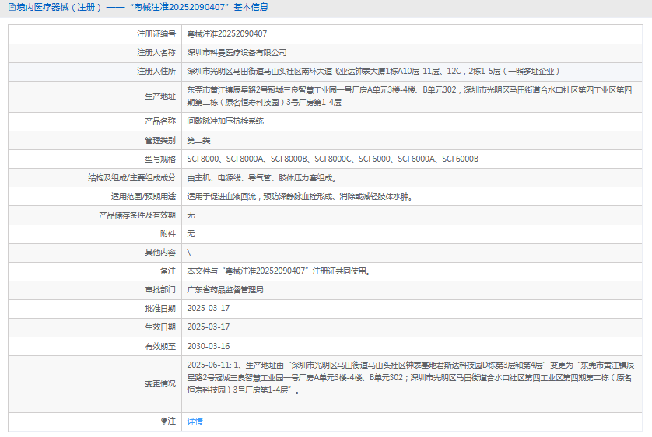Click the change record text dated 2025-06-11
Viewport: 652px width, 437px height.
pos(410,378)
